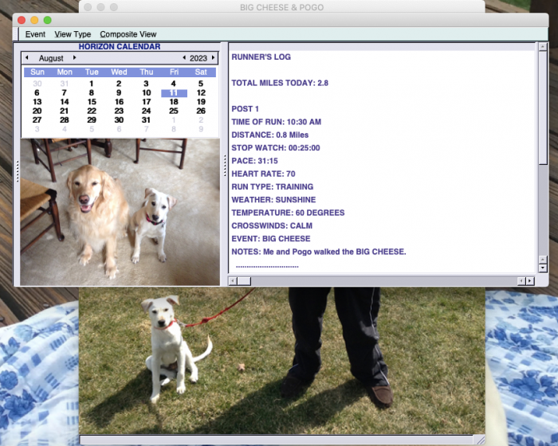This screenshot has width=558, height=446.
Task: Pick August 1 in the calendar
Action: click(x=92, y=84)
